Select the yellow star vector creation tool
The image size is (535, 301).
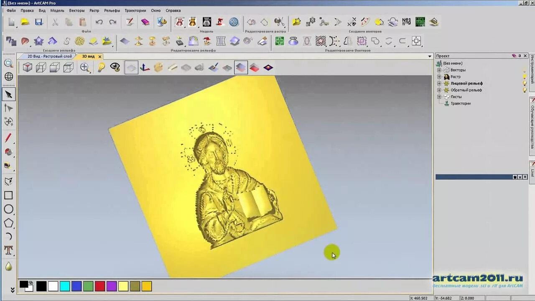click(x=296, y=22)
